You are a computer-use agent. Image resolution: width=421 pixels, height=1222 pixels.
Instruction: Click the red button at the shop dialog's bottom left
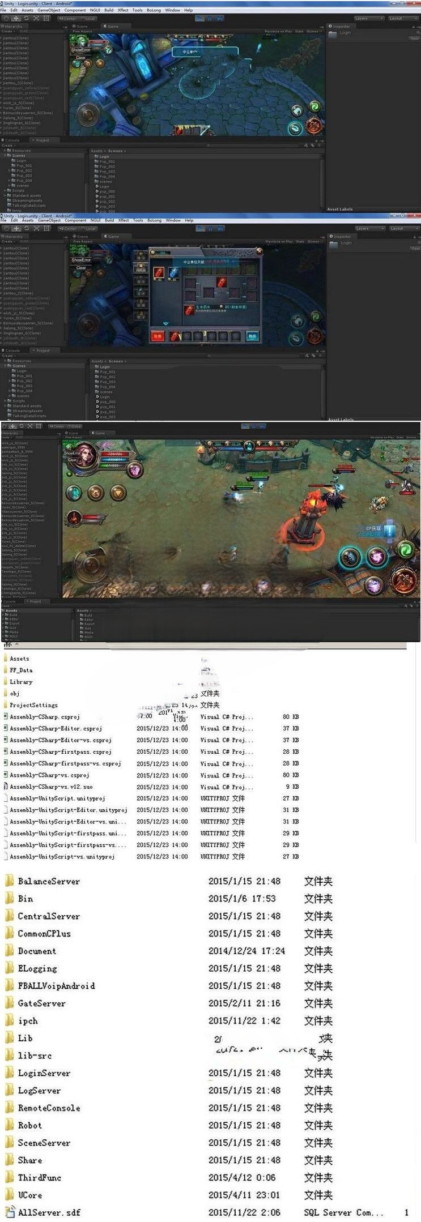[x=158, y=336]
